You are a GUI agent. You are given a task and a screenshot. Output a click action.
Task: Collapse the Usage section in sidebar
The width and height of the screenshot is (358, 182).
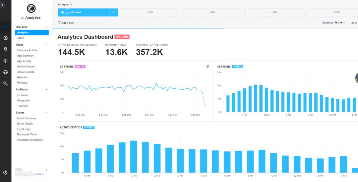click(46, 45)
